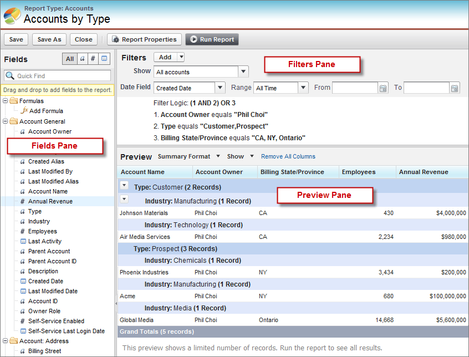This screenshot has height=357, width=469.
Task: Open Report Properties from the toolbar
Action: coord(144,39)
